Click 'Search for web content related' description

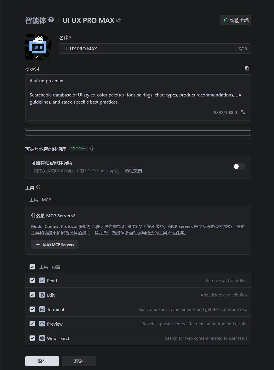pos(206,338)
